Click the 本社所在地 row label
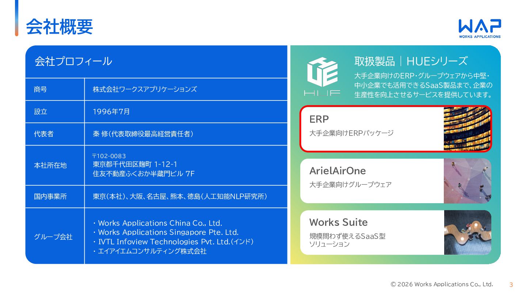The width and height of the screenshot is (526, 296). [x=50, y=166]
